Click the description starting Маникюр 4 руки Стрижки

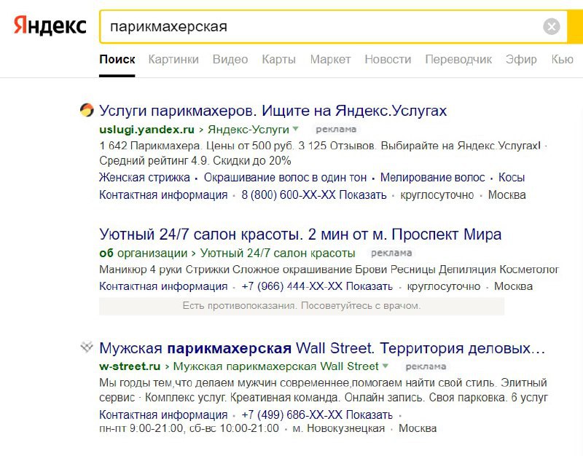pyautogui.click(x=329, y=270)
